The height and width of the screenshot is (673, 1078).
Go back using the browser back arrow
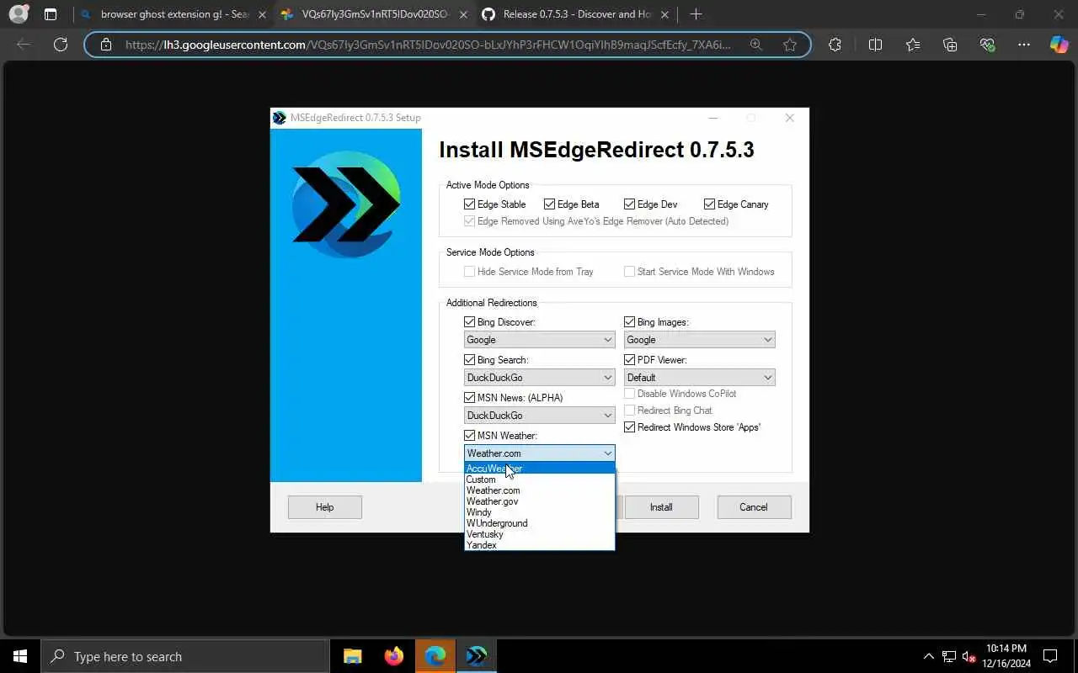coord(24,45)
